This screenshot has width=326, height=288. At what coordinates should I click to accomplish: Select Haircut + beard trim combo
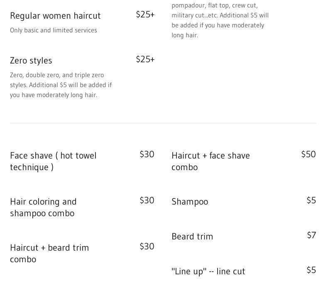49,253
